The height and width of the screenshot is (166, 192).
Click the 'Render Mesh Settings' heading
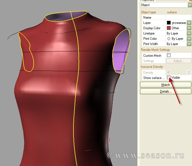[155, 50]
